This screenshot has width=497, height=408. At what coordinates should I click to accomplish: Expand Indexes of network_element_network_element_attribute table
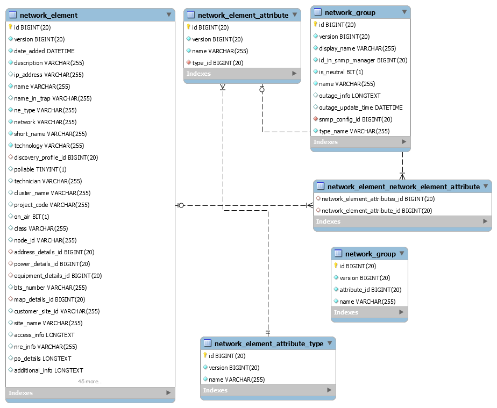(485, 221)
